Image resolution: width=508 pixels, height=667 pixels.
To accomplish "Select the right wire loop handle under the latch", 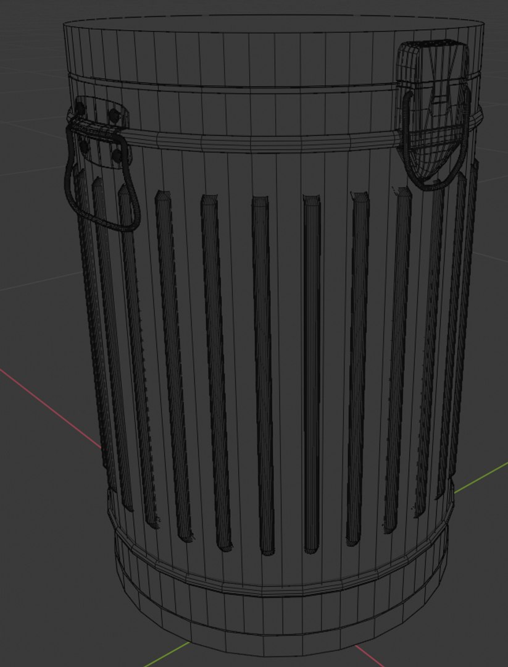I will coord(436,140).
